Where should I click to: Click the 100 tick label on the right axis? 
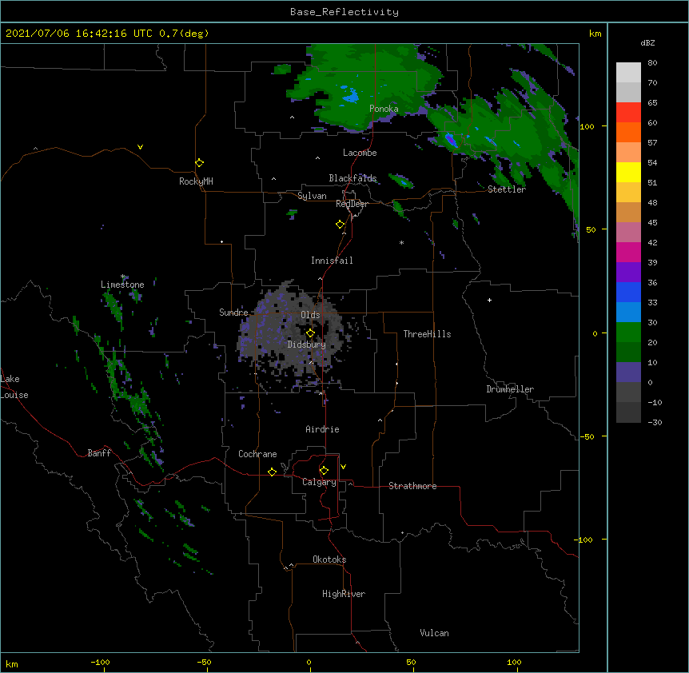[587, 126]
